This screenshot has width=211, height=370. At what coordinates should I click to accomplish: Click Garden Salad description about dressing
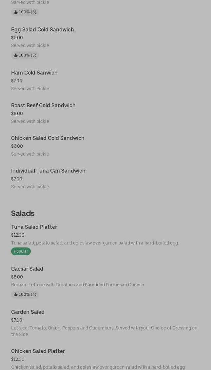coord(104,331)
